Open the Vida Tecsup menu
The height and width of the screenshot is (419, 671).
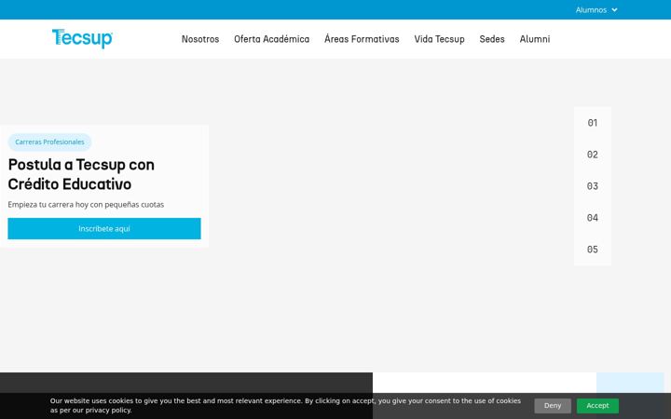coord(439,39)
